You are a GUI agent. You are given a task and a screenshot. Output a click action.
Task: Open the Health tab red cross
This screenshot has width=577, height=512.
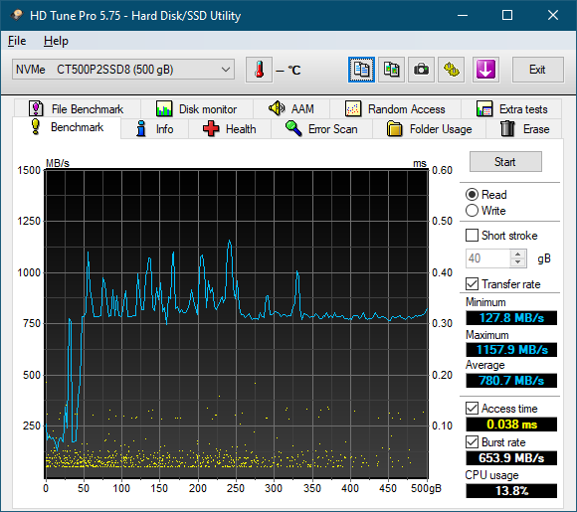230,129
